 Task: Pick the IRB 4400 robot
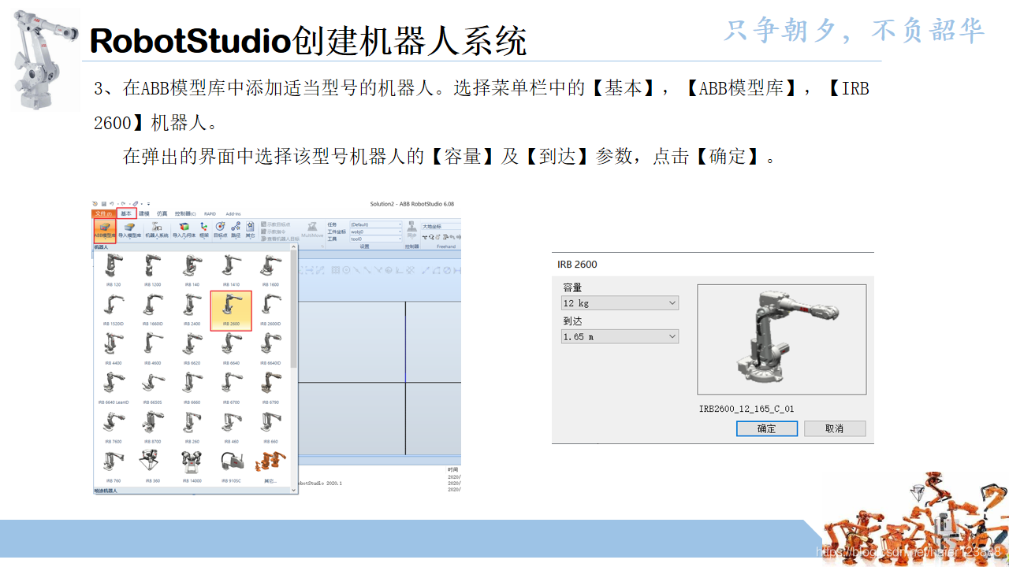113,349
